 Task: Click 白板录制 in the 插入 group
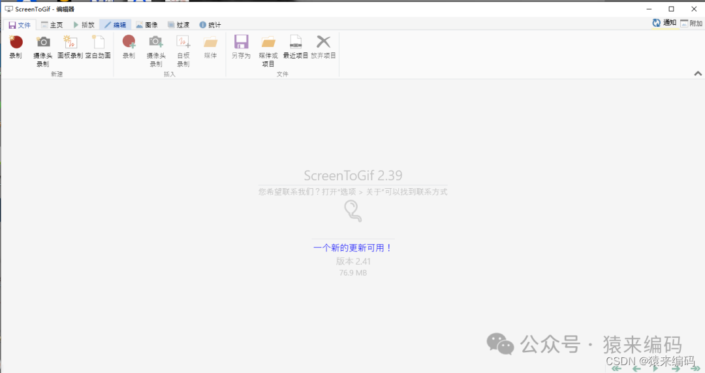[x=183, y=51]
